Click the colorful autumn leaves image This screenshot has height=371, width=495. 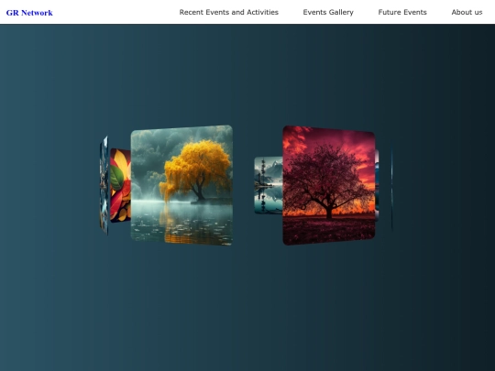120,185
